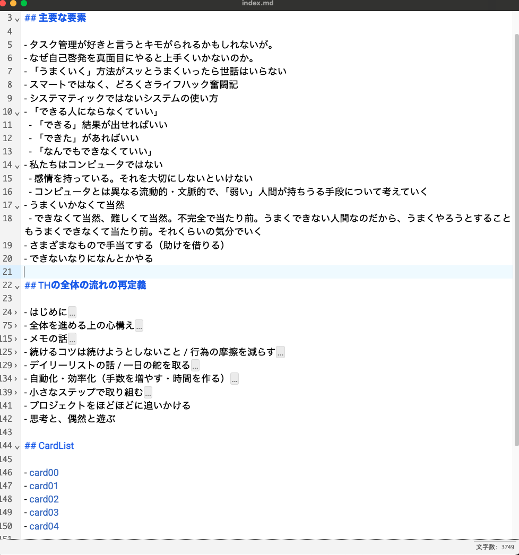This screenshot has width=519, height=555.
Task: Expand the hidden content after 小さなステップで取り組む
Action: pos(148,392)
